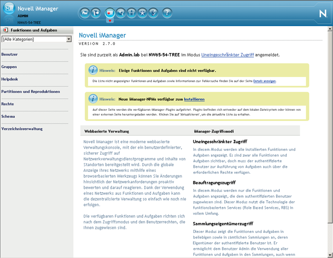Follow the Installieren link
The image size is (333, 258).
coord(194,99)
